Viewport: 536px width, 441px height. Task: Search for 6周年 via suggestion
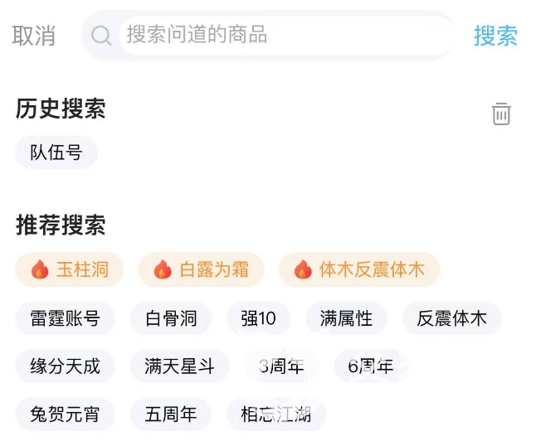[371, 366]
